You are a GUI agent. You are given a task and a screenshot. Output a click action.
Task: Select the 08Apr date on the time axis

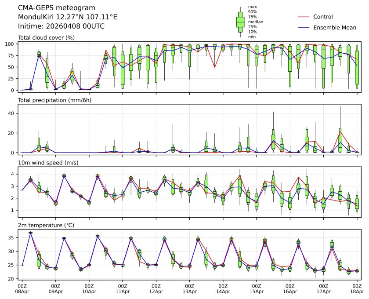tap(22, 291)
